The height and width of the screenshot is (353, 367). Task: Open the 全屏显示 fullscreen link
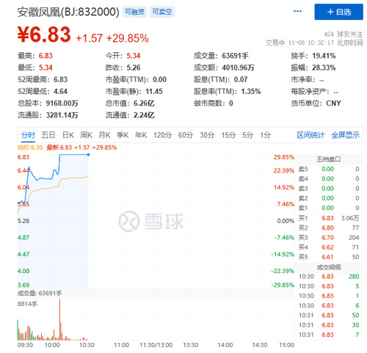pyautogui.click(x=346, y=135)
